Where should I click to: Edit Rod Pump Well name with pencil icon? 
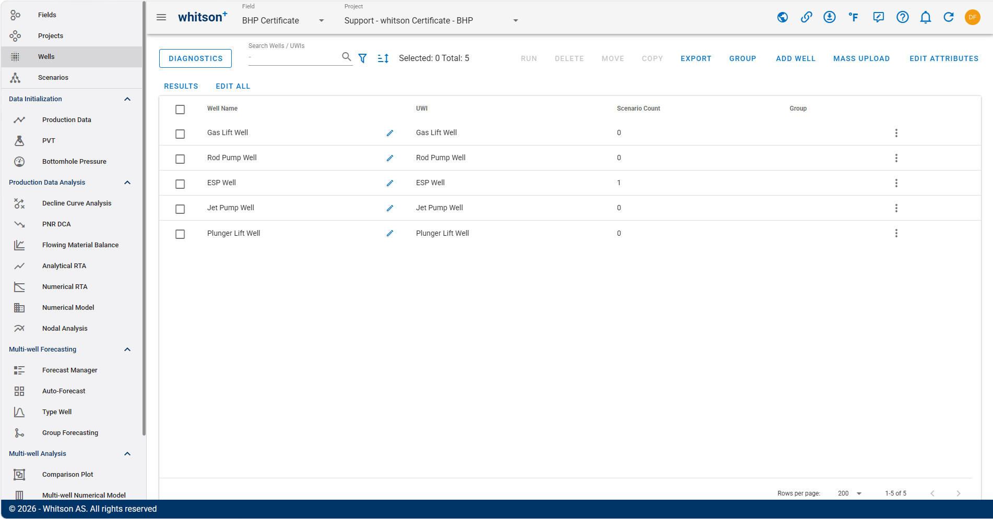pyautogui.click(x=389, y=158)
